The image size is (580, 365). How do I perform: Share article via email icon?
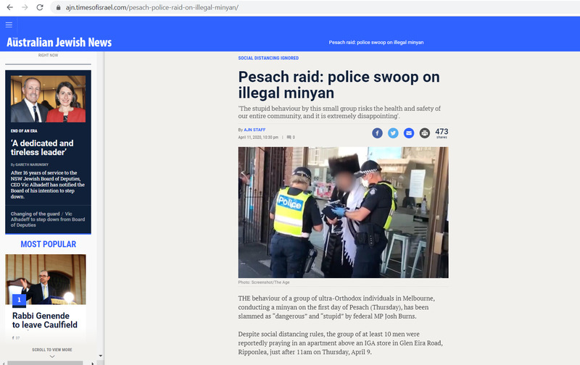click(x=409, y=133)
